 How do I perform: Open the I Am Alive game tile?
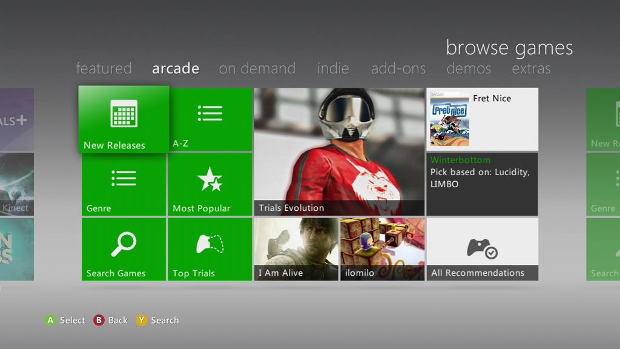tap(296, 249)
